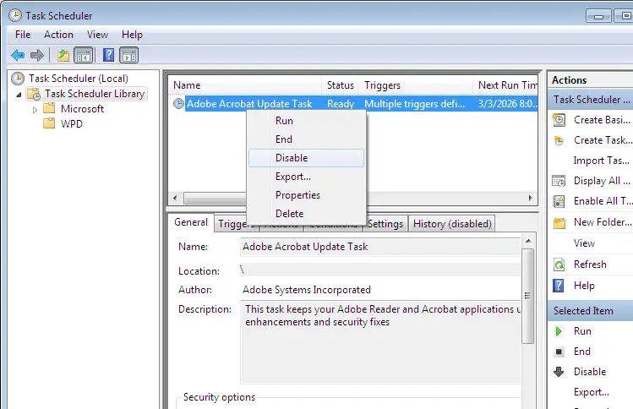The width and height of the screenshot is (633, 409).
Task: Choose Export... from the context menu
Action: pyautogui.click(x=307, y=177)
